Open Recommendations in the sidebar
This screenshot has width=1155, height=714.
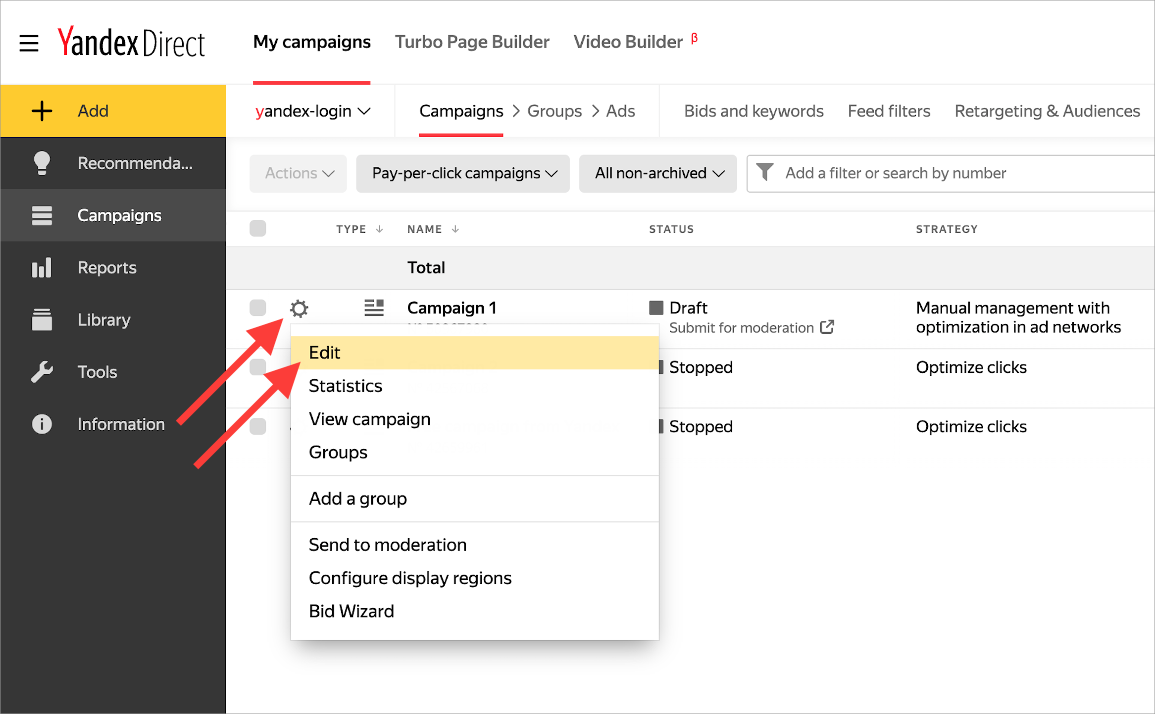click(113, 163)
